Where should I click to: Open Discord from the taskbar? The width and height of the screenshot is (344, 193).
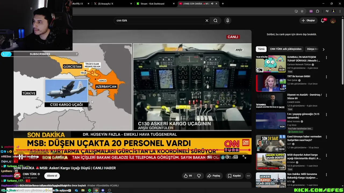(x=103, y=190)
